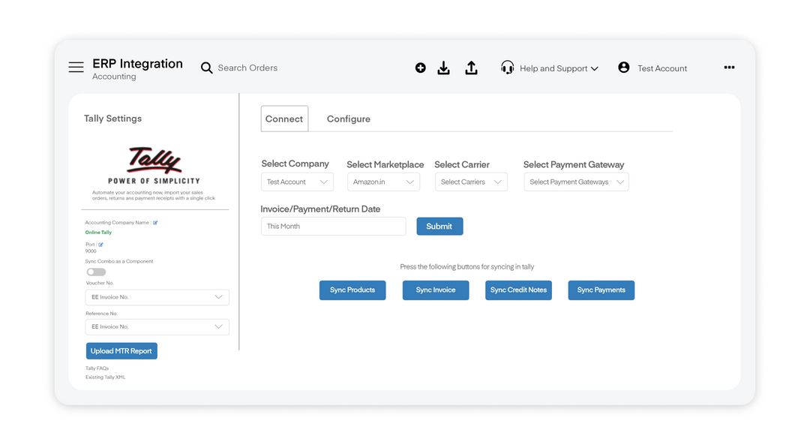Click the Sync Credit Notes button
810x445 pixels.
(x=518, y=290)
